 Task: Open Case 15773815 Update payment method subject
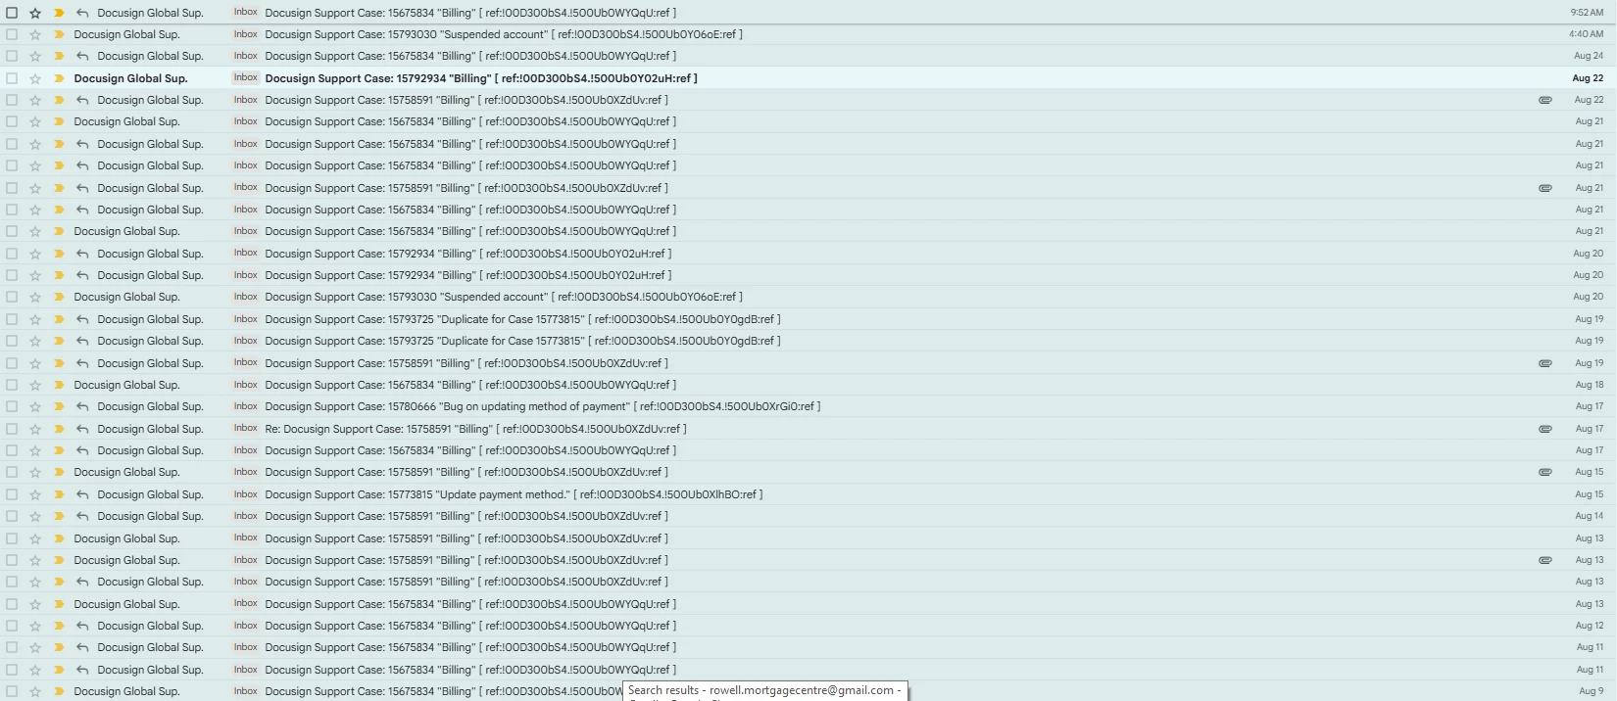[x=514, y=494]
